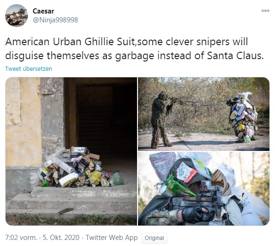Open the three-dot more options menu

tap(265, 11)
